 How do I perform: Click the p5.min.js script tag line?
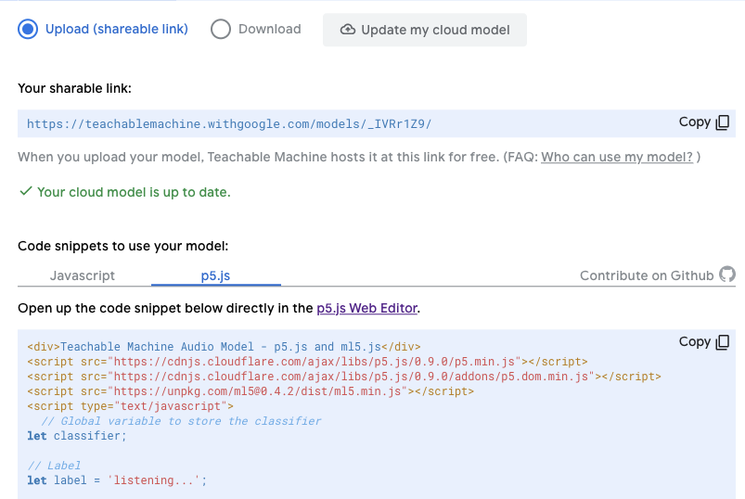(x=307, y=362)
